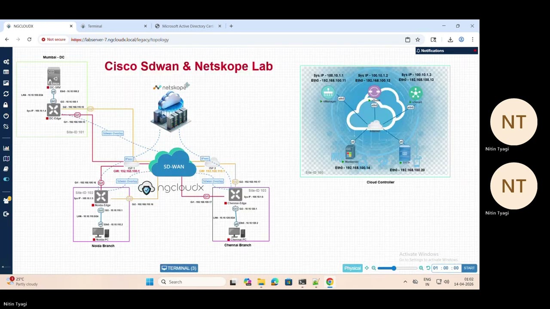Screen dimensions: 550x309
Task: Click the taskbar Search box
Action: point(192,282)
